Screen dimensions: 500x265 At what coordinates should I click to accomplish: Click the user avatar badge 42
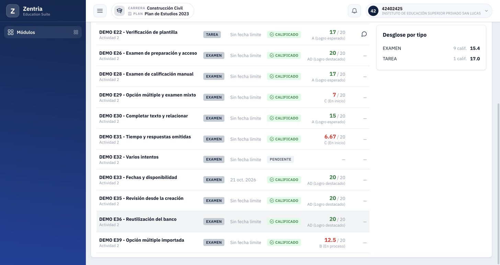click(x=373, y=11)
